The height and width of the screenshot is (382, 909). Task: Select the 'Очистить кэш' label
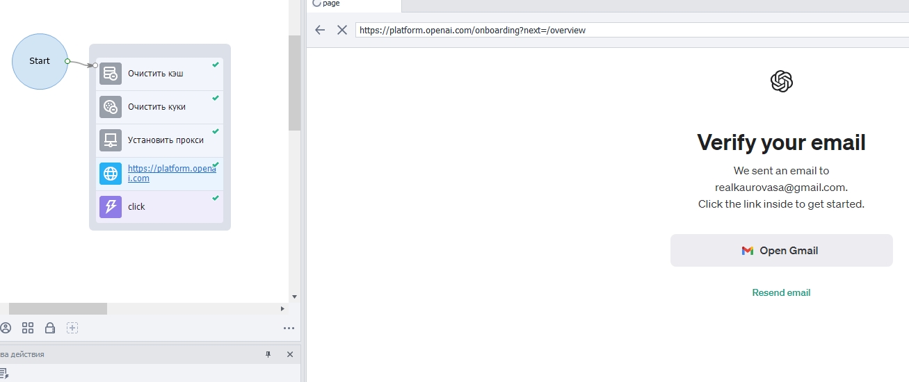[156, 74]
